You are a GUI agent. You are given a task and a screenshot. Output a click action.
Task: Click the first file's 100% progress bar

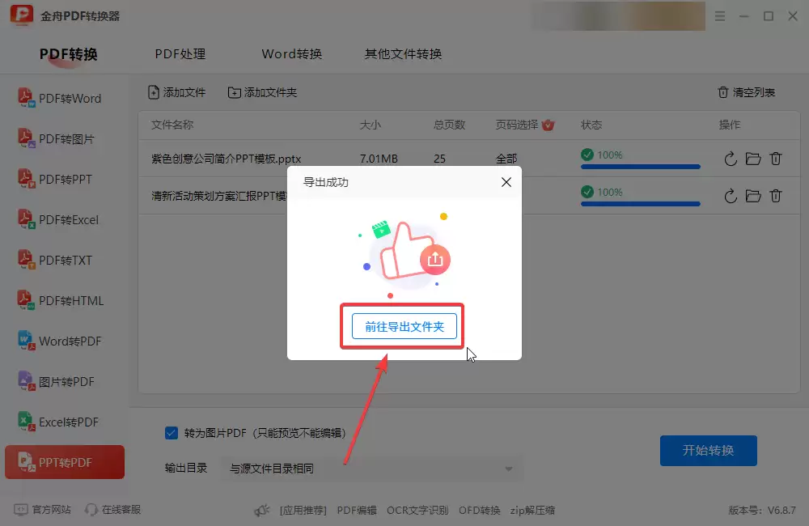[640, 166]
